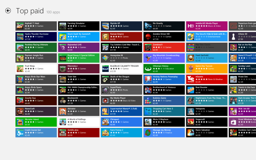Open the Siegecraft tile
The width and height of the screenshot is (256, 160).
207,122
